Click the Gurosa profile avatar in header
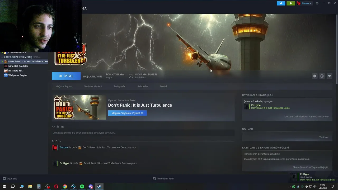 point(299,3)
